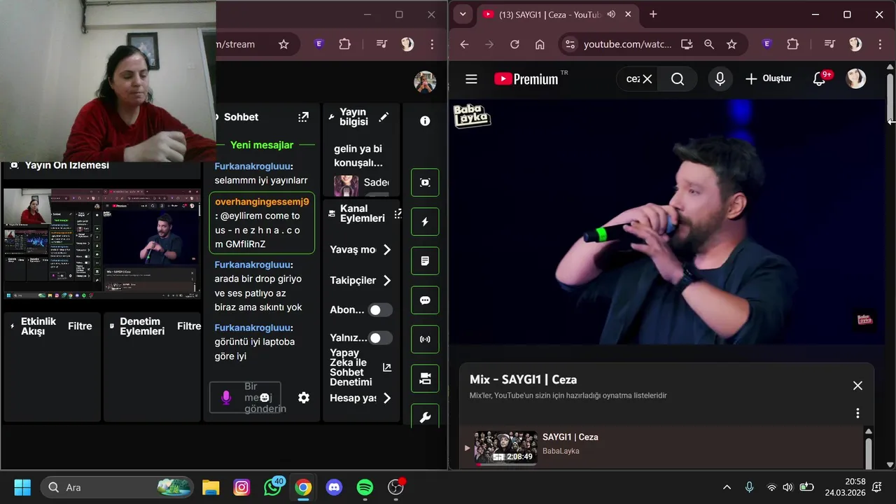Open WhatsApp from the taskbar
This screenshot has height=504, width=896.
coord(272,487)
